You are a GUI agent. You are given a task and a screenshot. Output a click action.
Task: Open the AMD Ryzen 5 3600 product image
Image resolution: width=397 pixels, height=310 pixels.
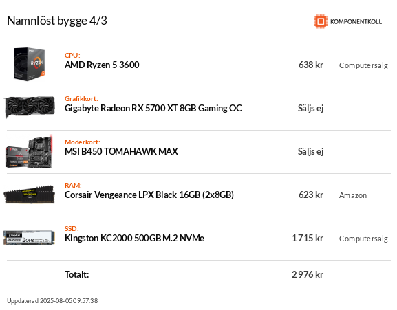(29, 64)
